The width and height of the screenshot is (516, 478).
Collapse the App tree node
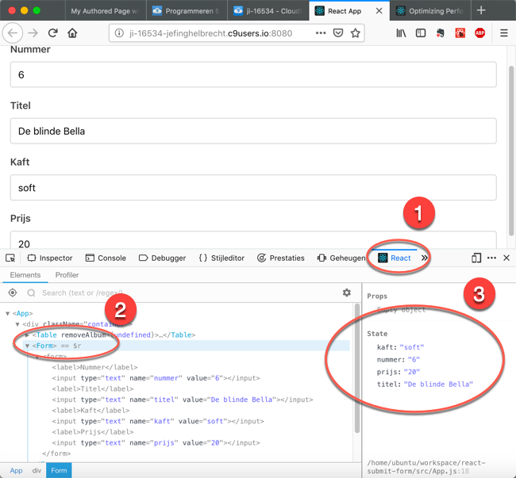pos(8,313)
